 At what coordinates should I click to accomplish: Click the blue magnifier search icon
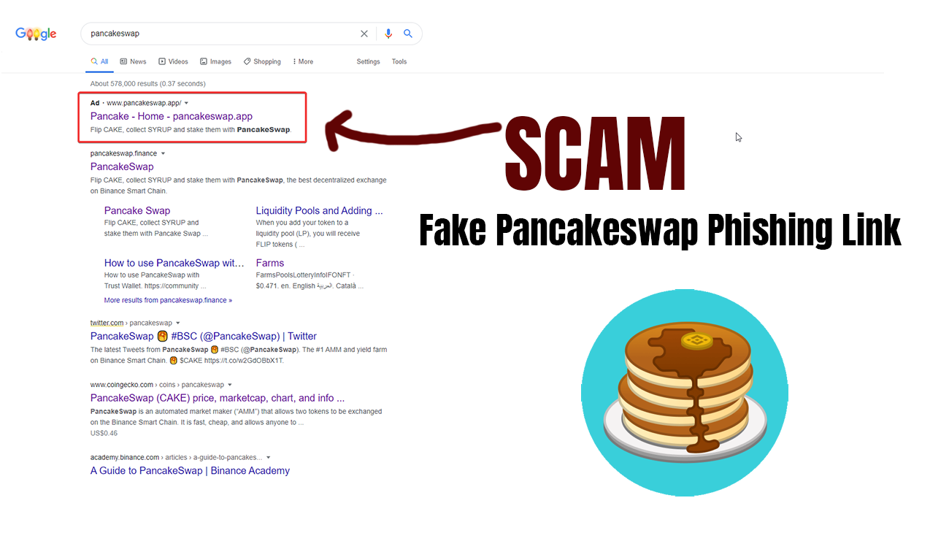coord(408,34)
